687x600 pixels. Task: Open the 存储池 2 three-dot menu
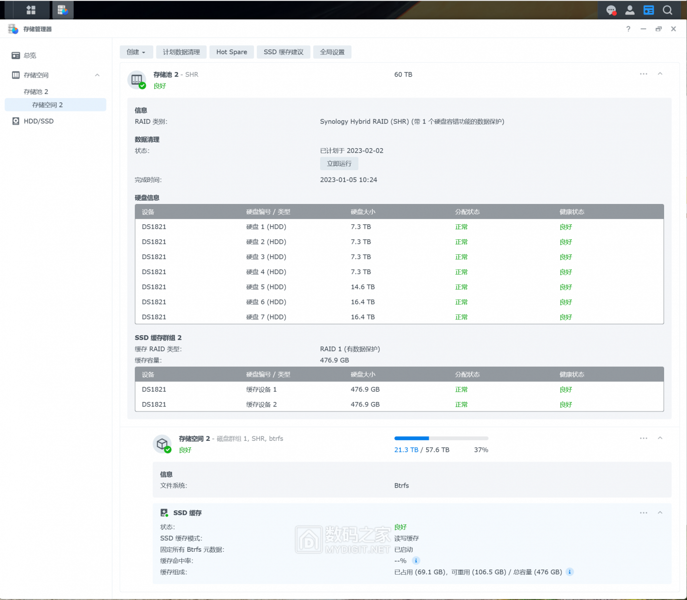[644, 74]
